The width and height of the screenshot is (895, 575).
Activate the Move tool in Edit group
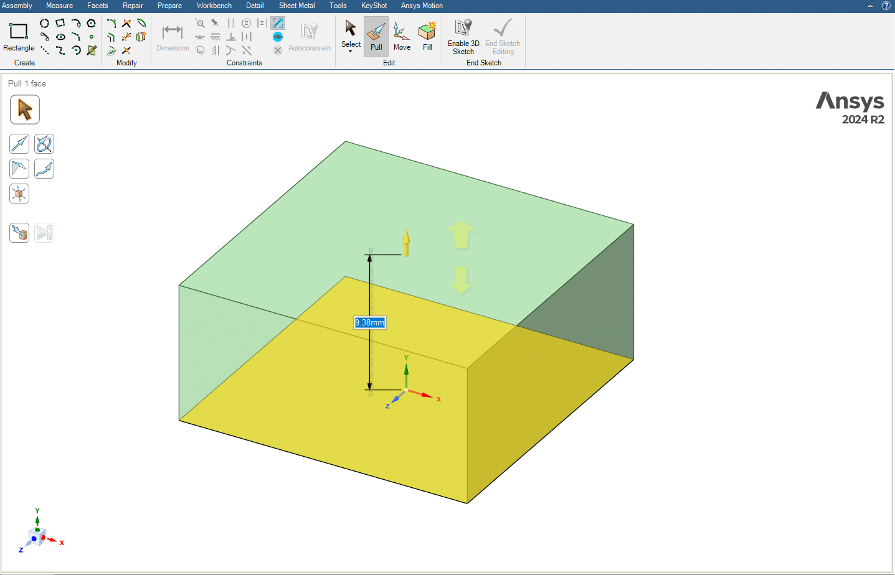(402, 36)
